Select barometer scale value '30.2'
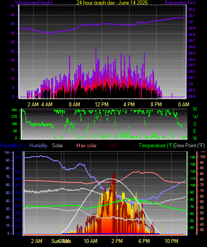This screenshot has width=207, height=247. pos(192,9)
